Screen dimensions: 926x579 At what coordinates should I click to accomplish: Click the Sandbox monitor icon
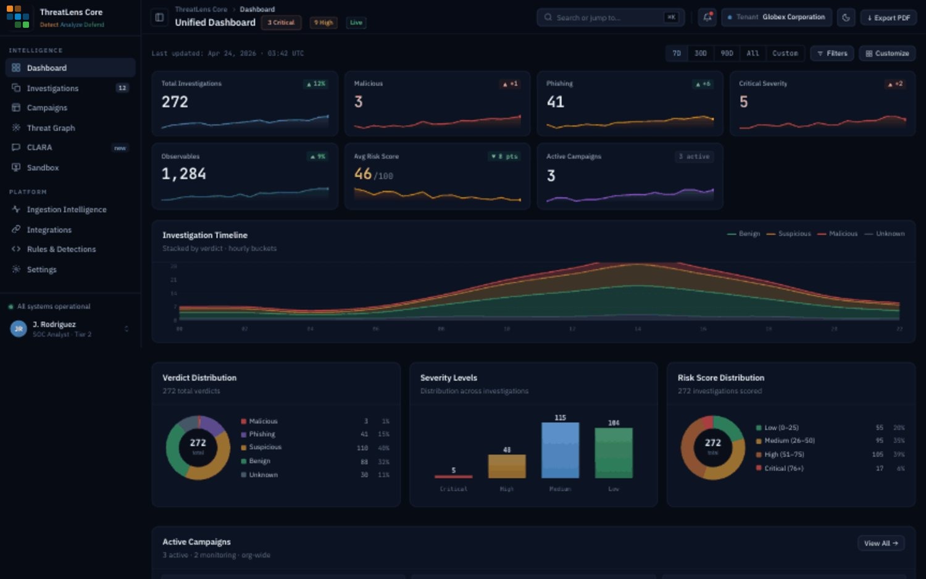click(x=16, y=168)
